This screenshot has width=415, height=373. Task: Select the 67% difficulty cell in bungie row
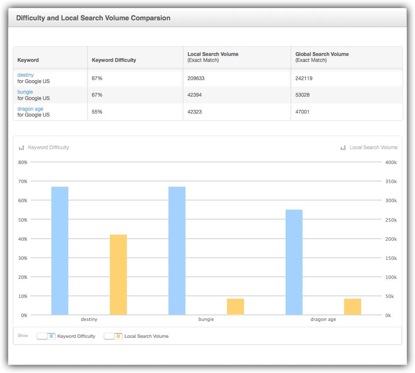pos(97,95)
